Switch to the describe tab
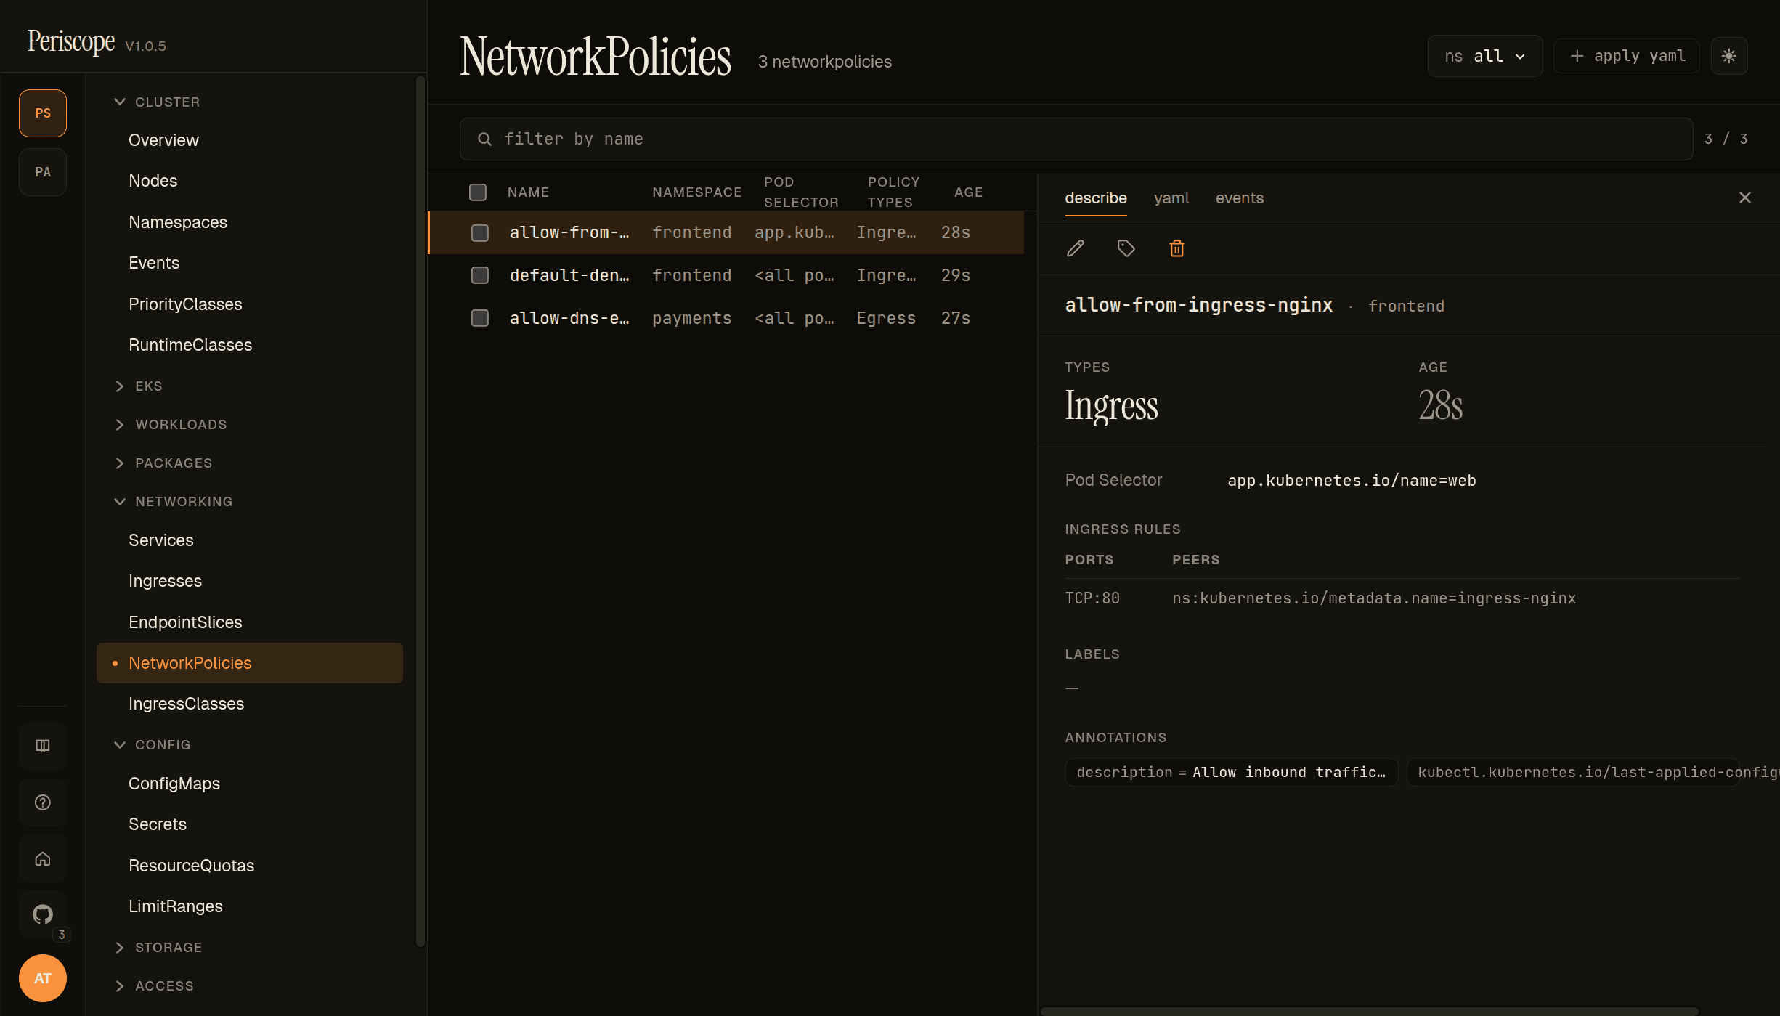 (1095, 198)
